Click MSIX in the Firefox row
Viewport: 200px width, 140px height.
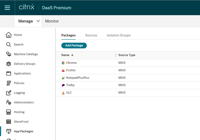[122, 70]
